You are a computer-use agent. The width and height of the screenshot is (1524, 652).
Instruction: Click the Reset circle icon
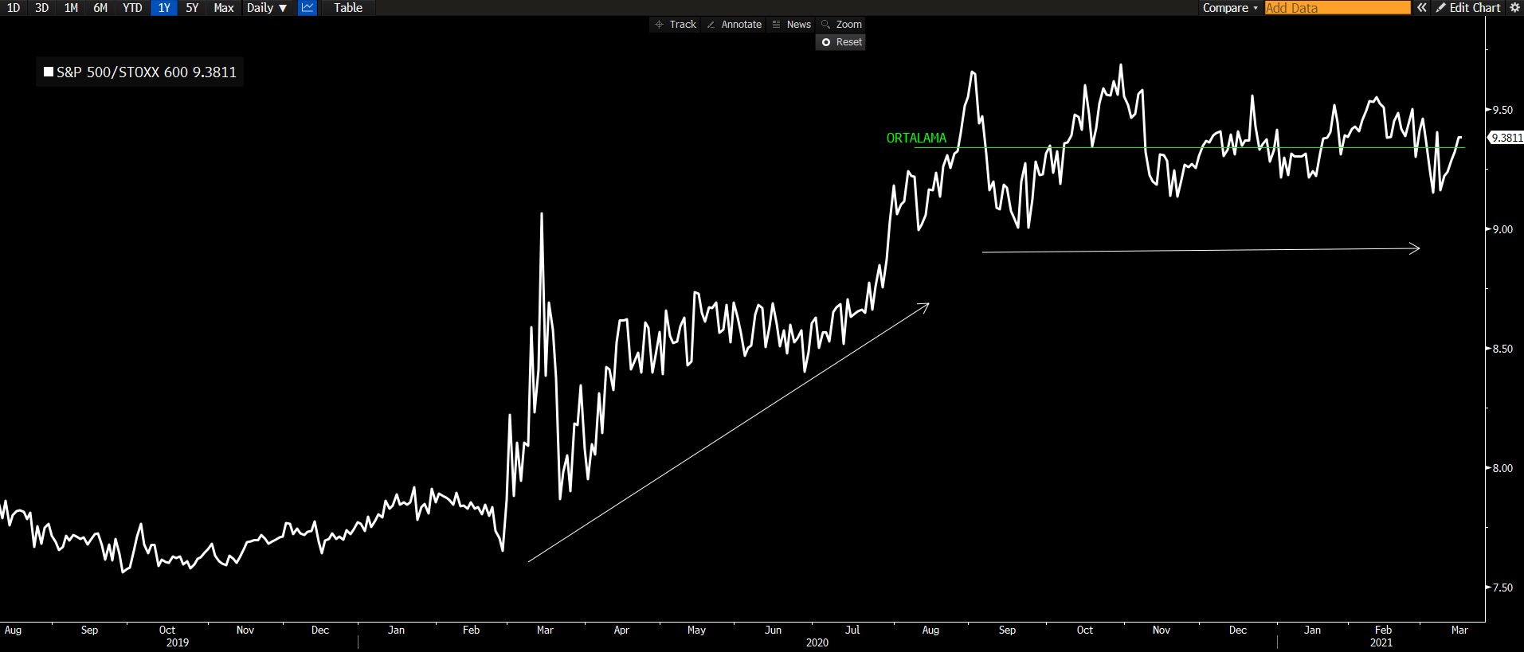(x=826, y=42)
